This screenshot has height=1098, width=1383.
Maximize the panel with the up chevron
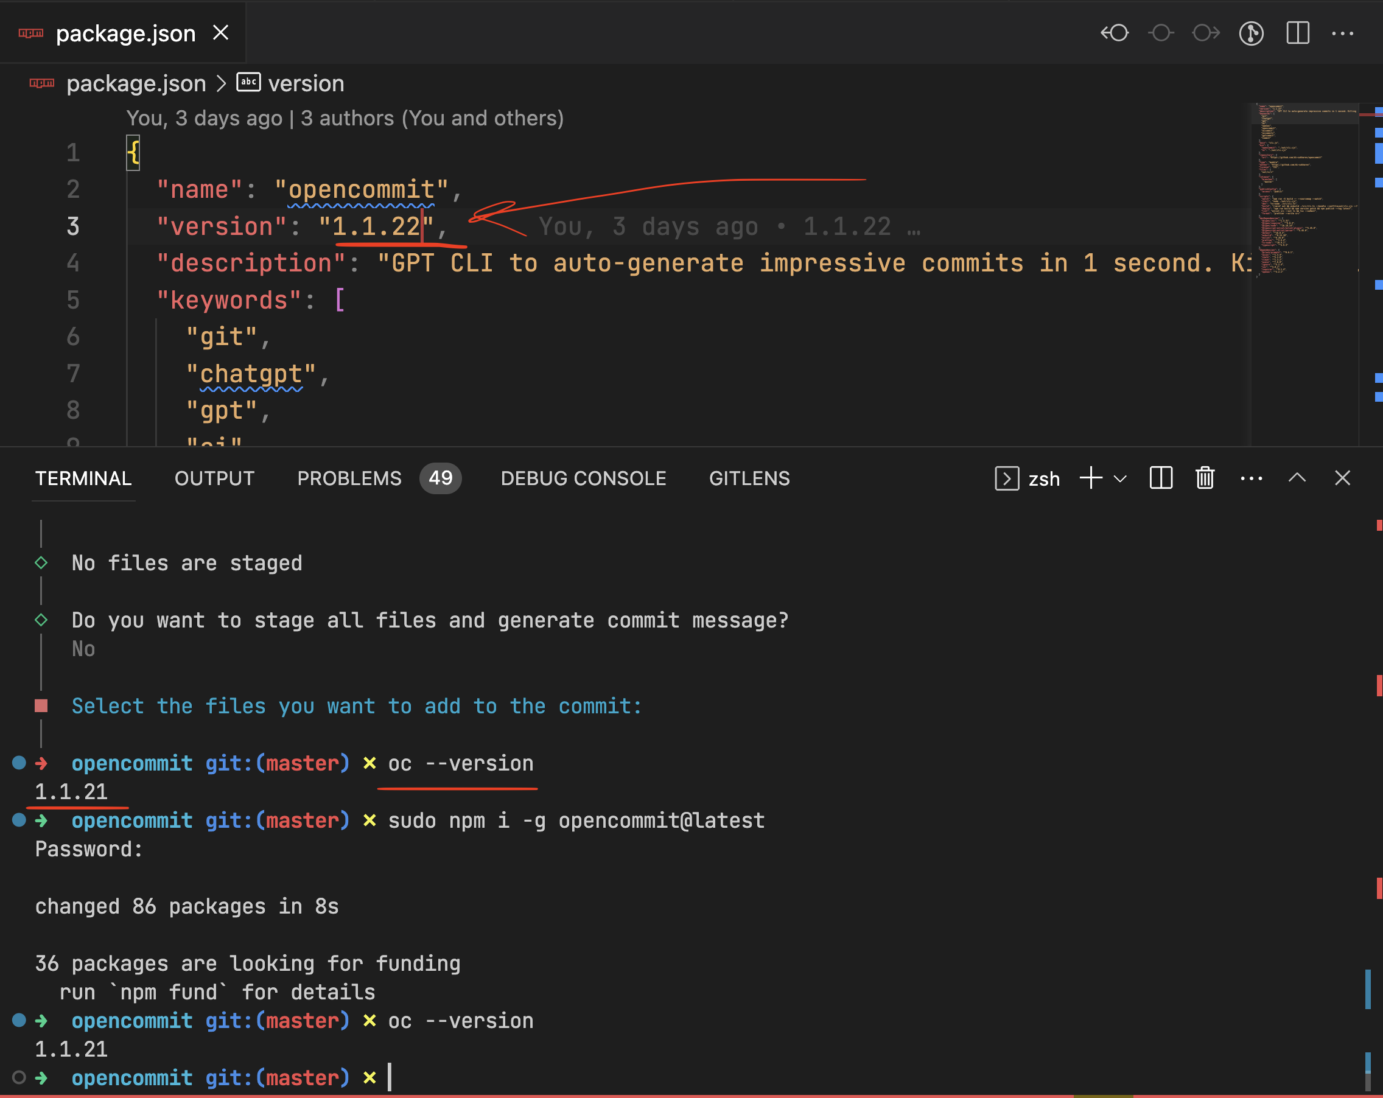[1297, 478]
